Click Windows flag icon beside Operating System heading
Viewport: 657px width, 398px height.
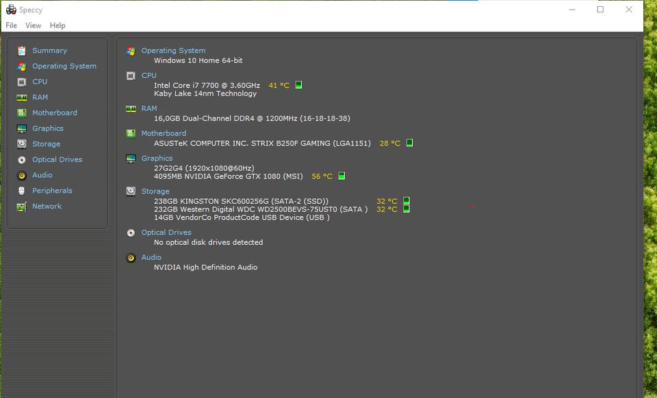tap(131, 51)
